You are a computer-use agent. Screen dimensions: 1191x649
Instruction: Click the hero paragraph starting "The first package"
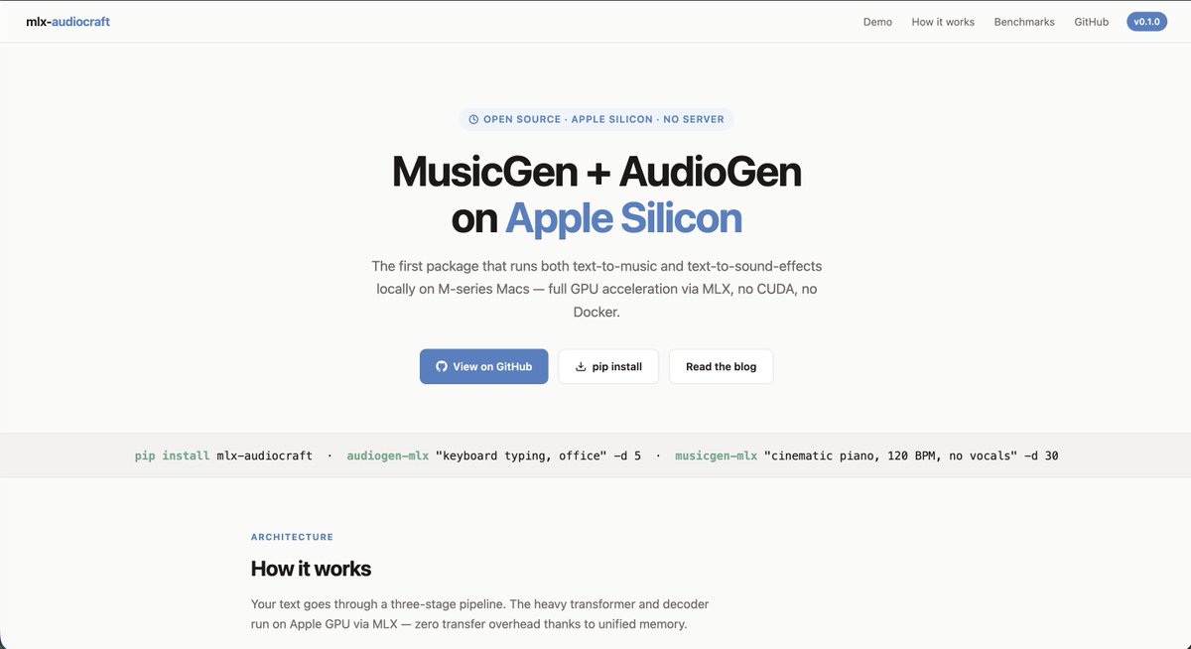(596, 289)
